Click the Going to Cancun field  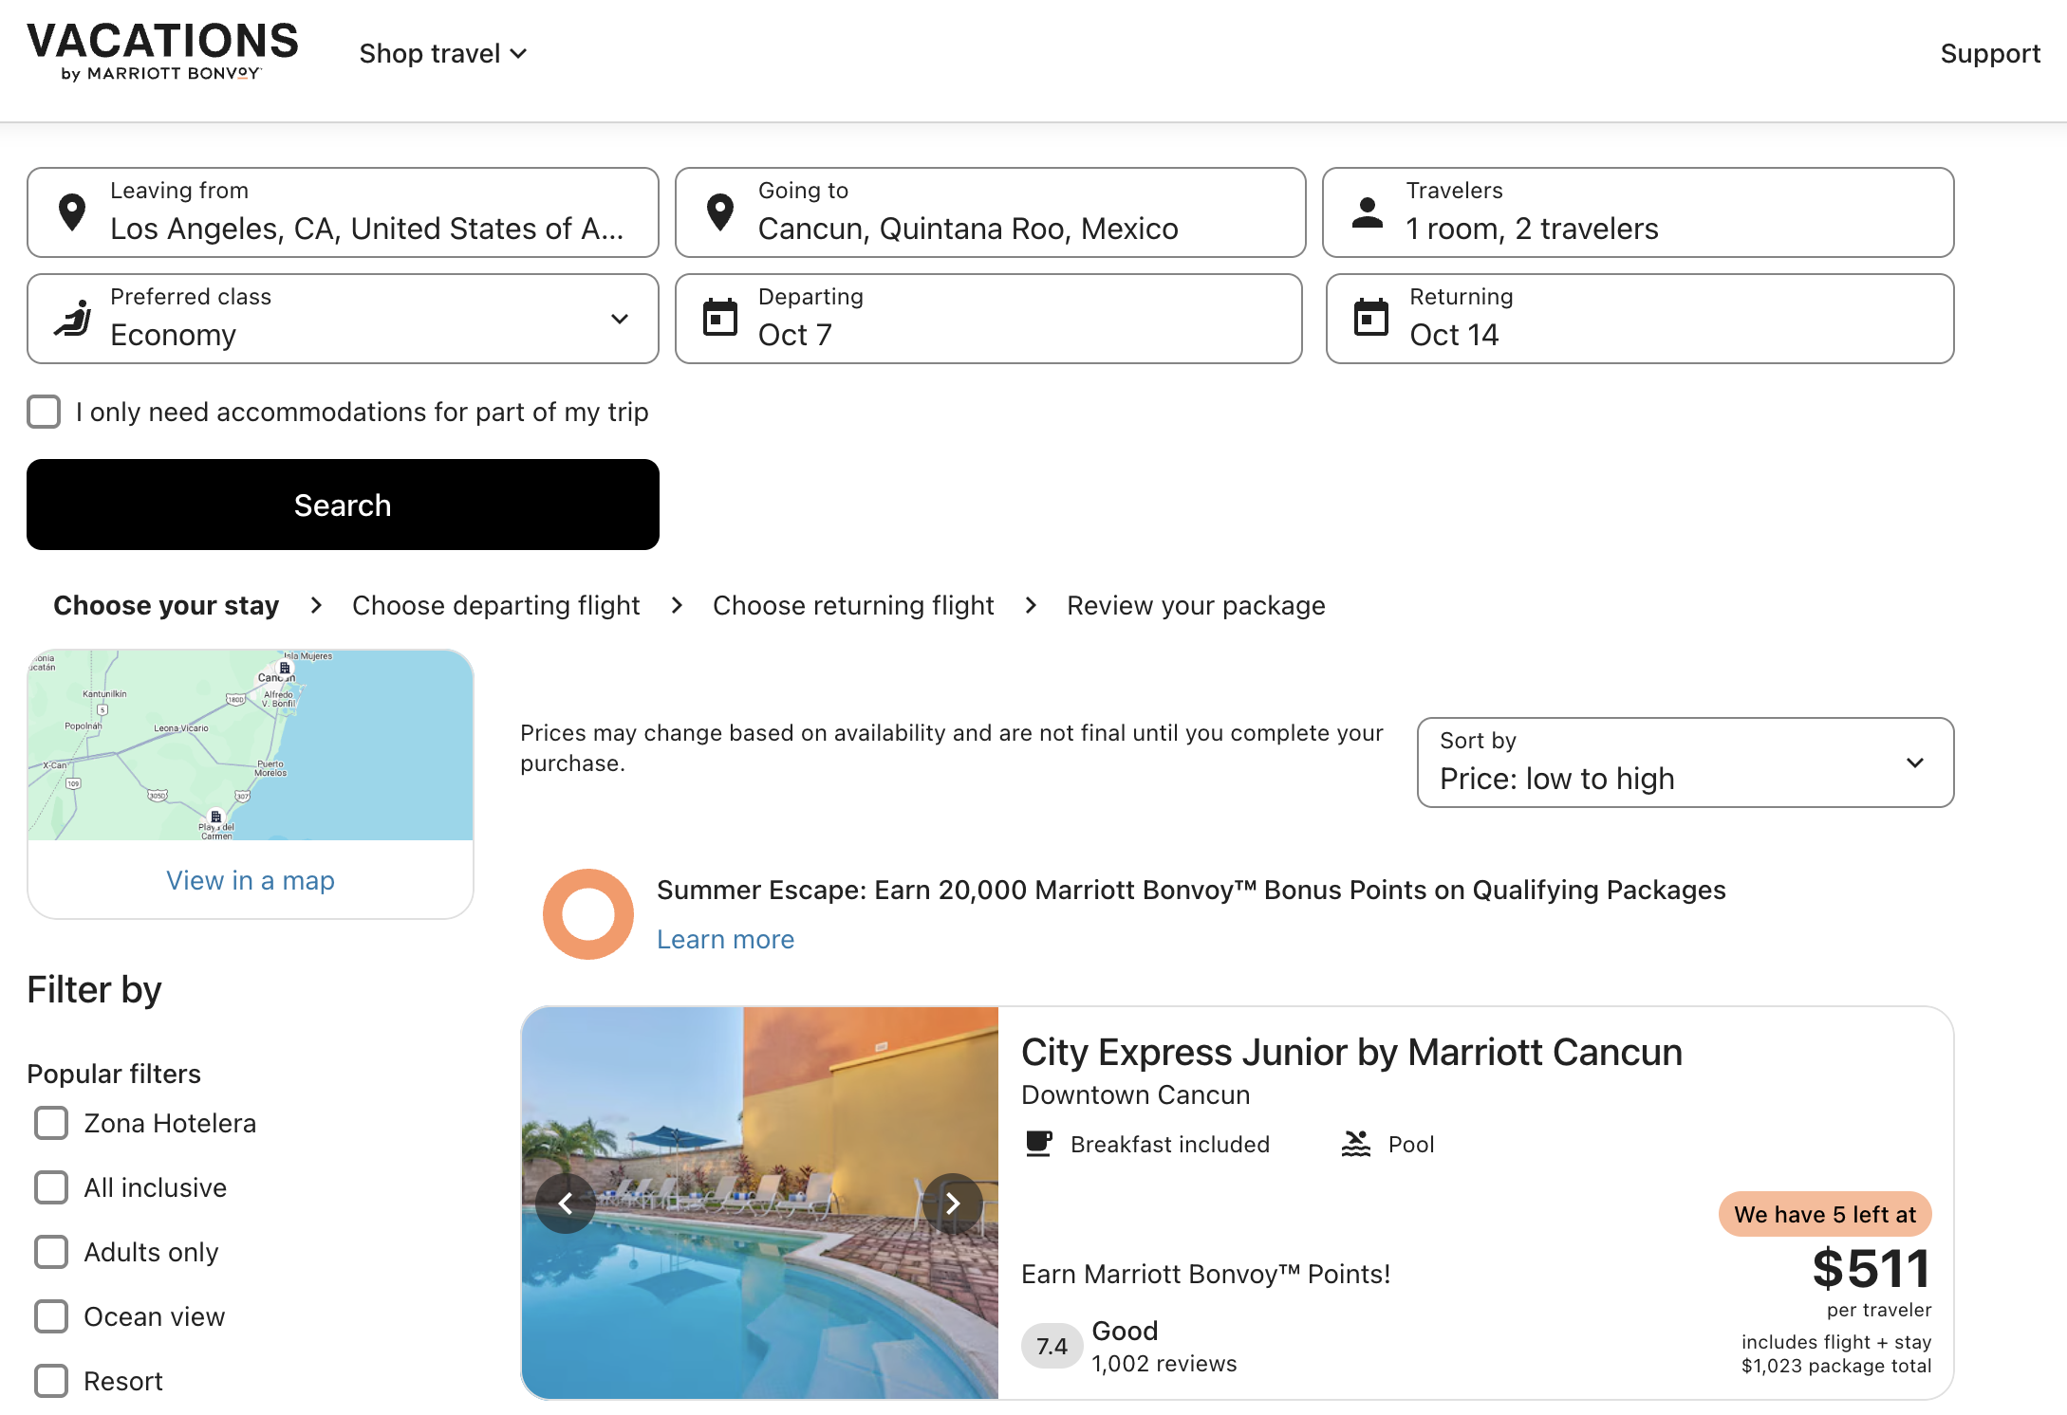tap(990, 212)
